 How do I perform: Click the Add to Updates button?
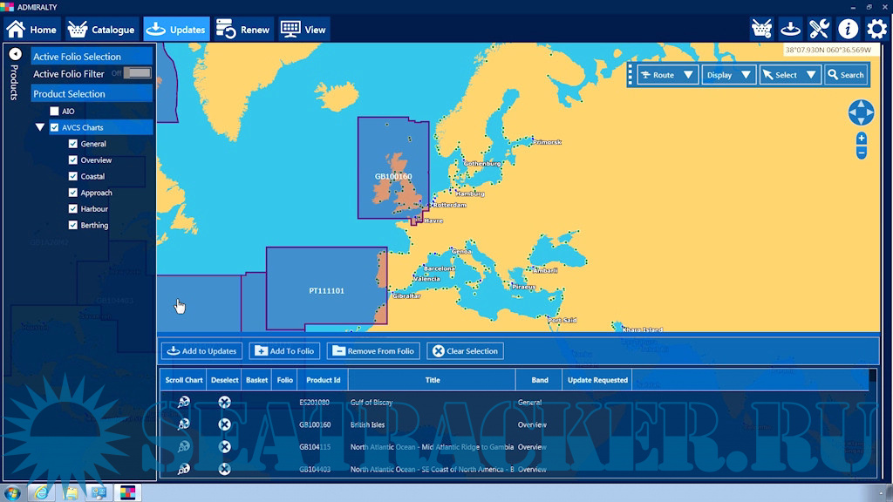tap(201, 351)
